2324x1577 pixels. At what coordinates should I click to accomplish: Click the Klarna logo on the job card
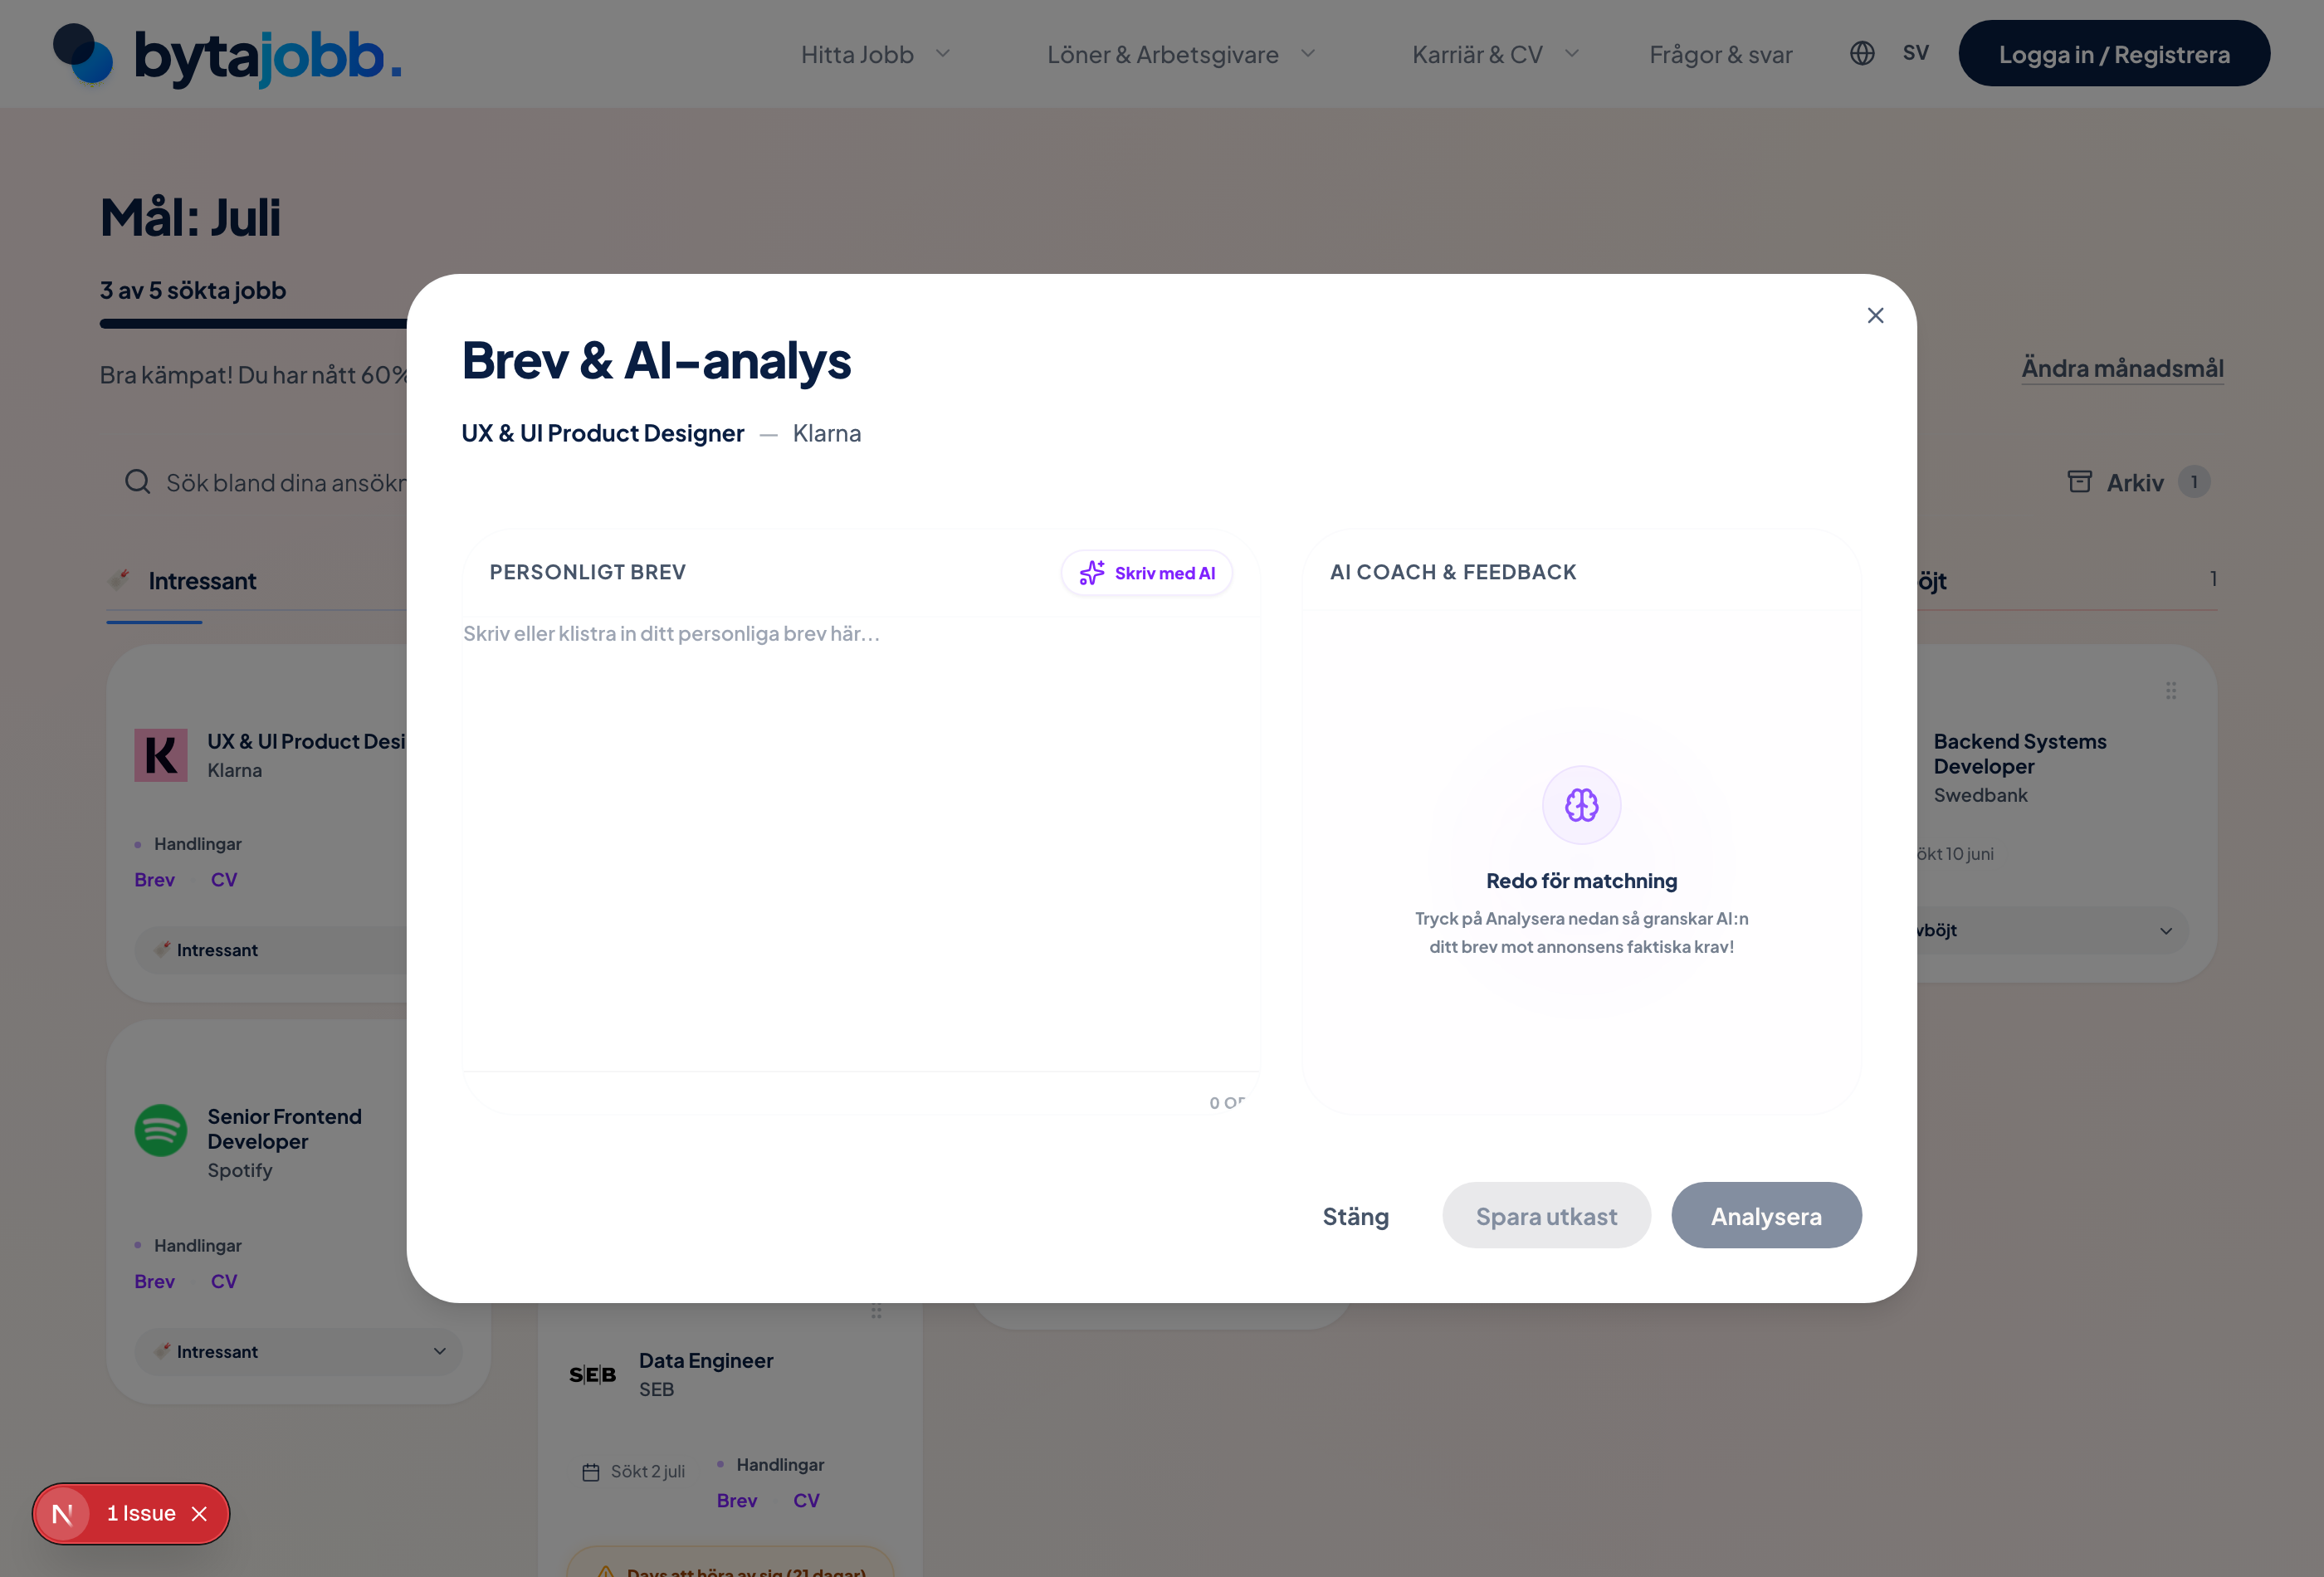coord(161,755)
